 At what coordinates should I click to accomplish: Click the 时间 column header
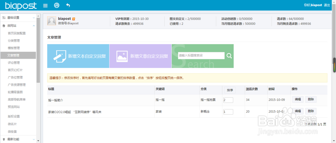(x=271, y=89)
